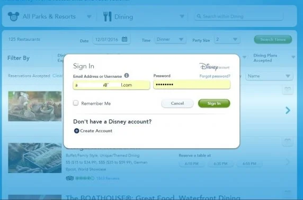Click the info icon next to Email Address
The image size is (303, 200).
[x=127, y=76]
